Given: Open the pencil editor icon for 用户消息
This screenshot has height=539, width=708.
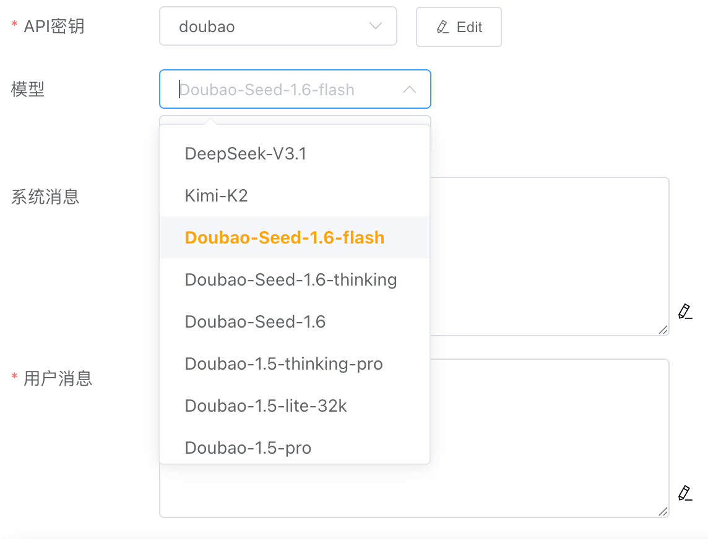Looking at the screenshot, I should pyautogui.click(x=684, y=493).
